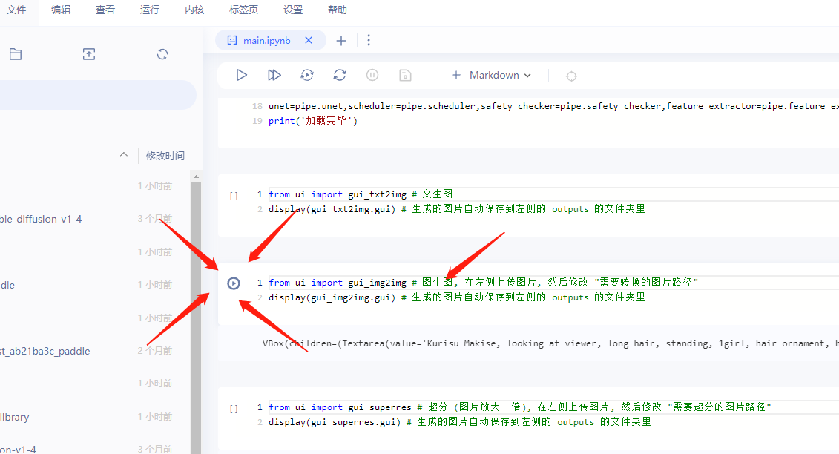Click the file list scrollbar up arrow
839x454 pixels.
tap(196, 176)
